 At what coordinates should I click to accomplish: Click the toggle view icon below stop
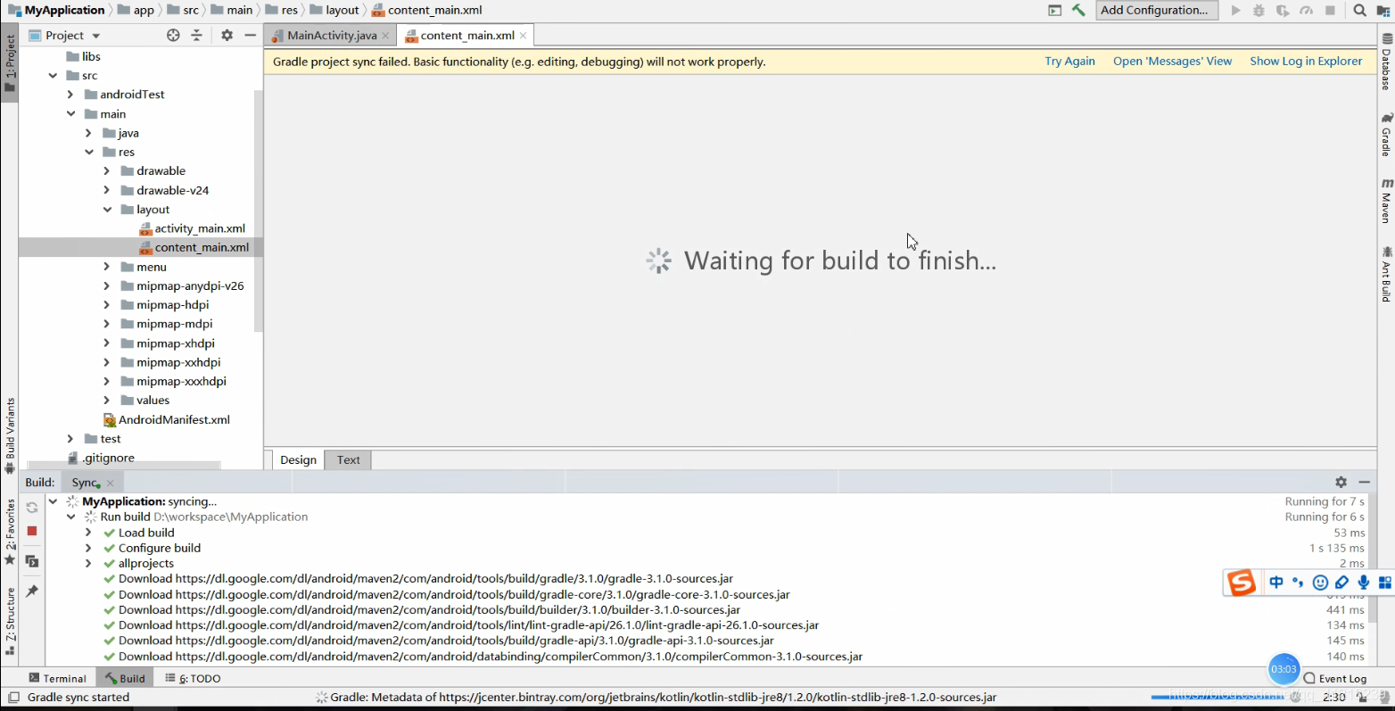pos(32,561)
